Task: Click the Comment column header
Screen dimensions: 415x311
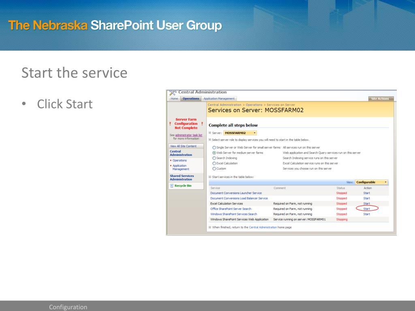Action: click(280, 188)
